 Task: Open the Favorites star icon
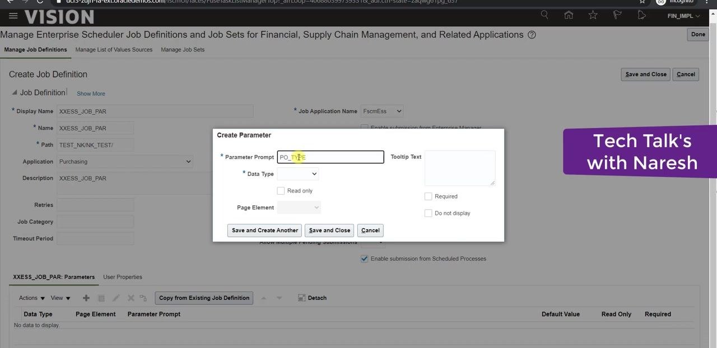(x=593, y=15)
